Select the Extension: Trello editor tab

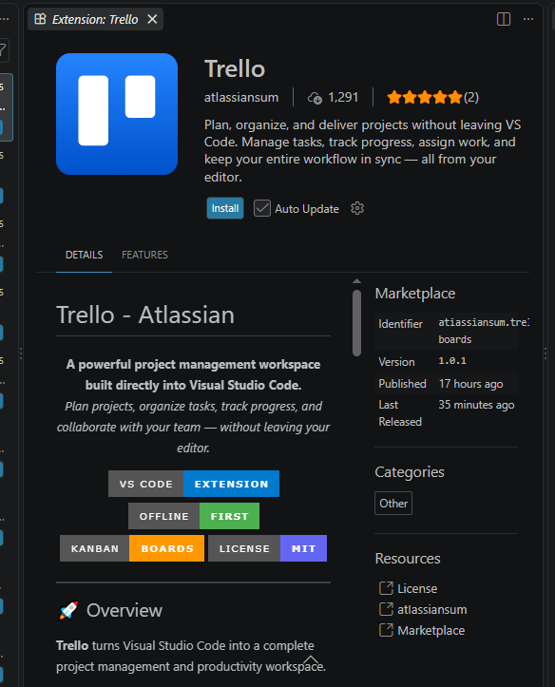coord(95,19)
